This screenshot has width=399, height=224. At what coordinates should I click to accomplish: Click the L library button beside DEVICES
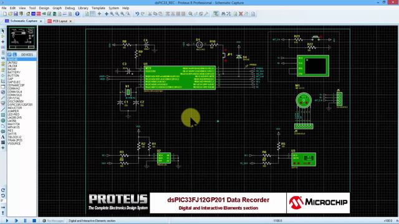click(14, 55)
